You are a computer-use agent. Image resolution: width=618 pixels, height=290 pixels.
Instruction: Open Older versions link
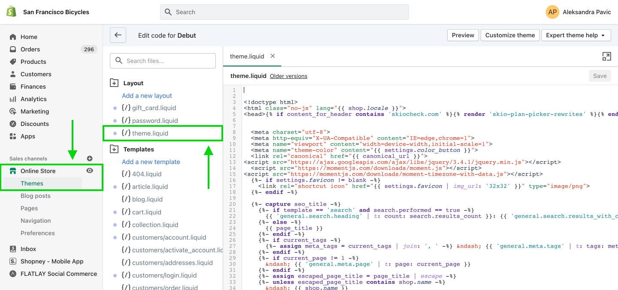point(288,76)
